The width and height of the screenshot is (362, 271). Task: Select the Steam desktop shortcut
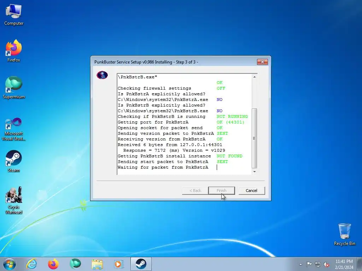(14, 161)
